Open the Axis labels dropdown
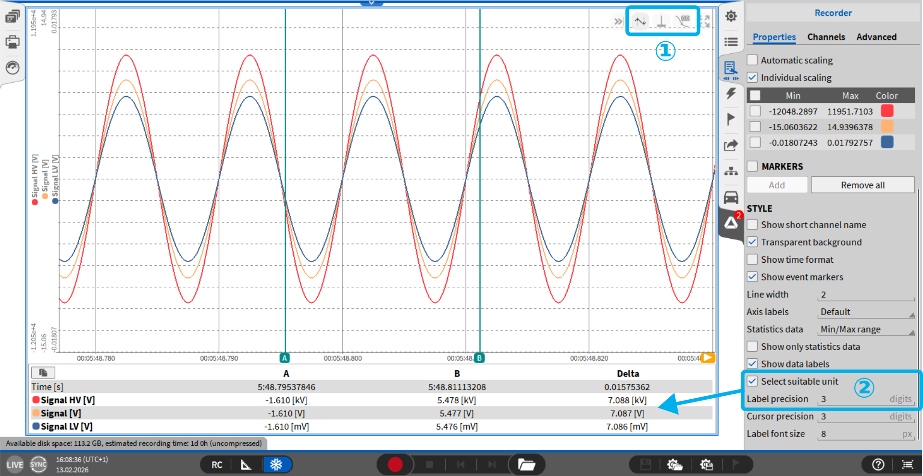 point(866,312)
